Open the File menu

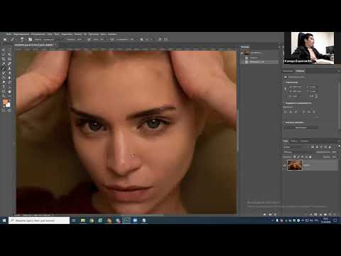[x=9, y=34]
